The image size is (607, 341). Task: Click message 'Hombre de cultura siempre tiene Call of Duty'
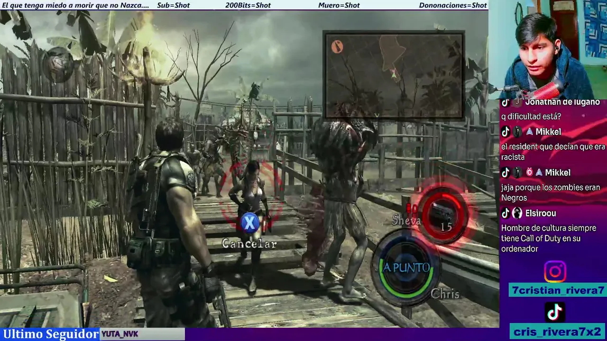click(549, 238)
